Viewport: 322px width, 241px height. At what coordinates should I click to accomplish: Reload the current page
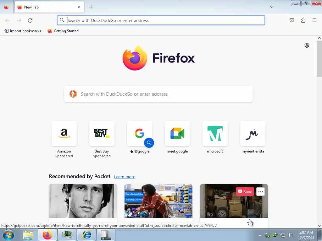click(30, 20)
